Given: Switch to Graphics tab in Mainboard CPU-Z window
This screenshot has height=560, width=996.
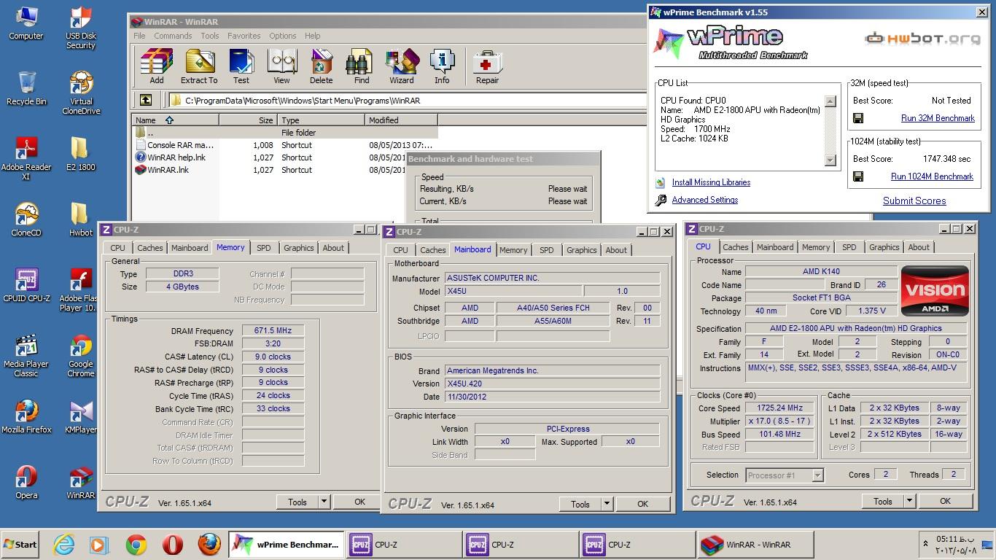Looking at the screenshot, I should click(x=581, y=250).
